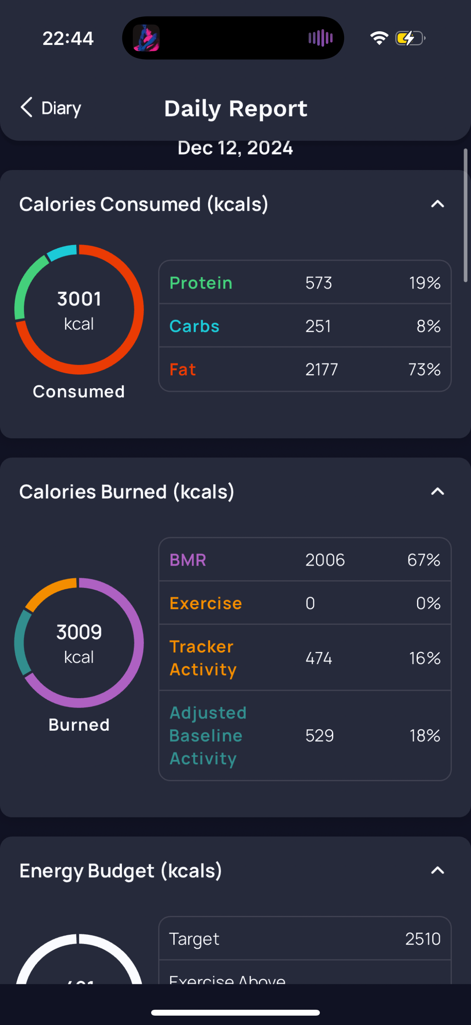Tap the Energy Budget ring chart
The width and height of the screenshot is (471, 1025).
click(79, 959)
